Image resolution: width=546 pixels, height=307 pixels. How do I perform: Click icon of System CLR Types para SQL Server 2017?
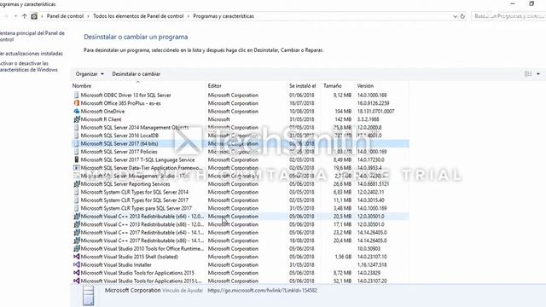click(x=76, y=208)
